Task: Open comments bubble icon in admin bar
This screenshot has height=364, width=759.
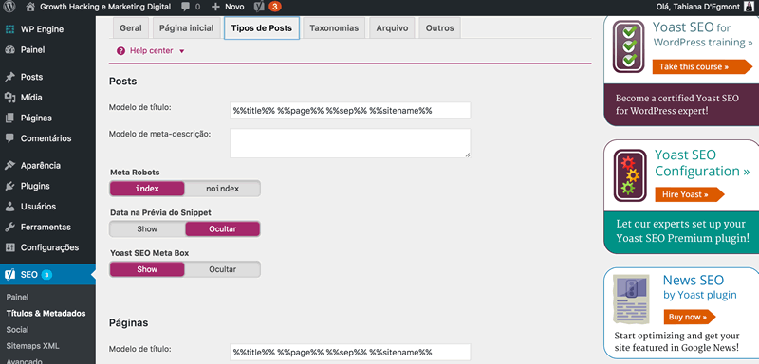Action: (x=185, y=7)
